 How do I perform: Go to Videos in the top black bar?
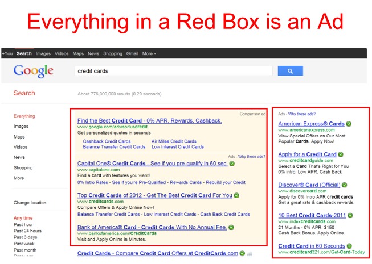tap(62, 53)
